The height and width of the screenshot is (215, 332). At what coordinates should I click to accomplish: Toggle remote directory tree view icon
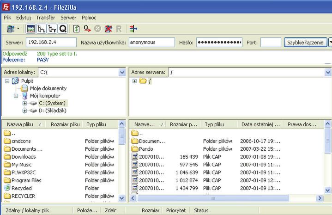click(52, 29)
